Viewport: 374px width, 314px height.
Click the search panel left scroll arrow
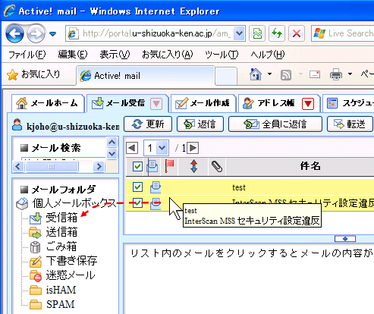pos(18,166)
